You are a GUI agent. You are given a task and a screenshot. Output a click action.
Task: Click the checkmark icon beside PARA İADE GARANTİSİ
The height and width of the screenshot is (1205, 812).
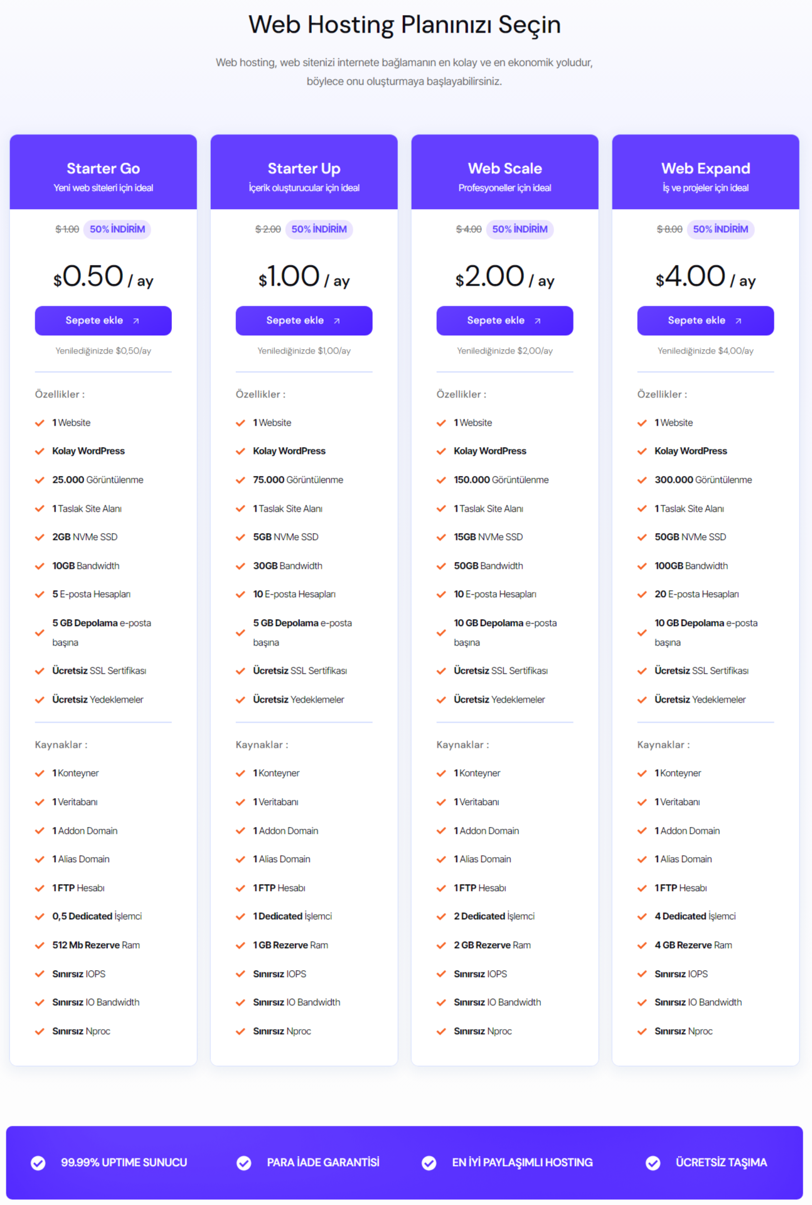tap(244, 1163)
